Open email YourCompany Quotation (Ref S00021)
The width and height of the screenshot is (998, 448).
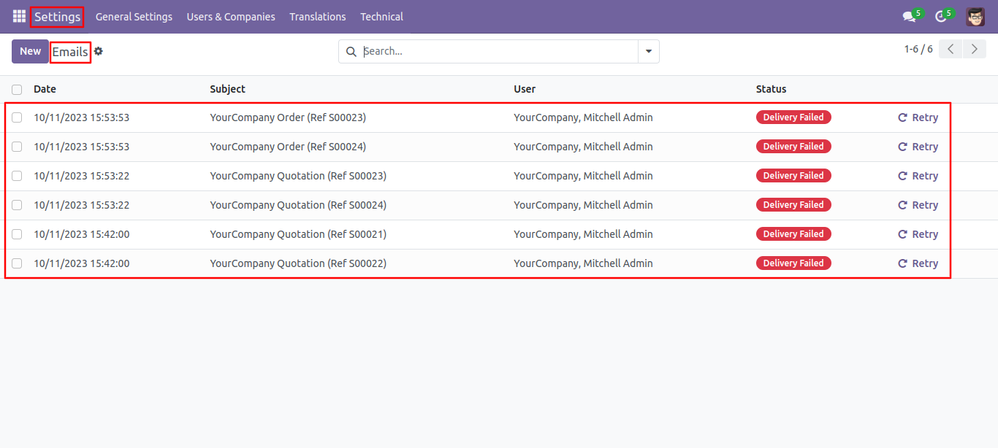298,234
